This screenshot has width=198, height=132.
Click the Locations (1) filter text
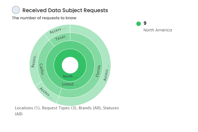point(27,108)
